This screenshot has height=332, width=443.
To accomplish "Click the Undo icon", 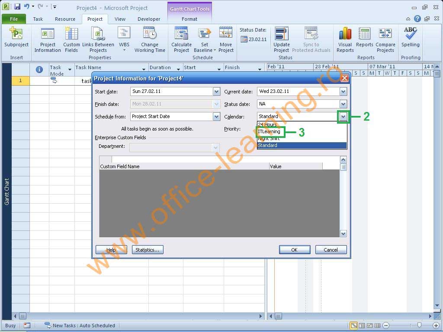I will 27,6.
